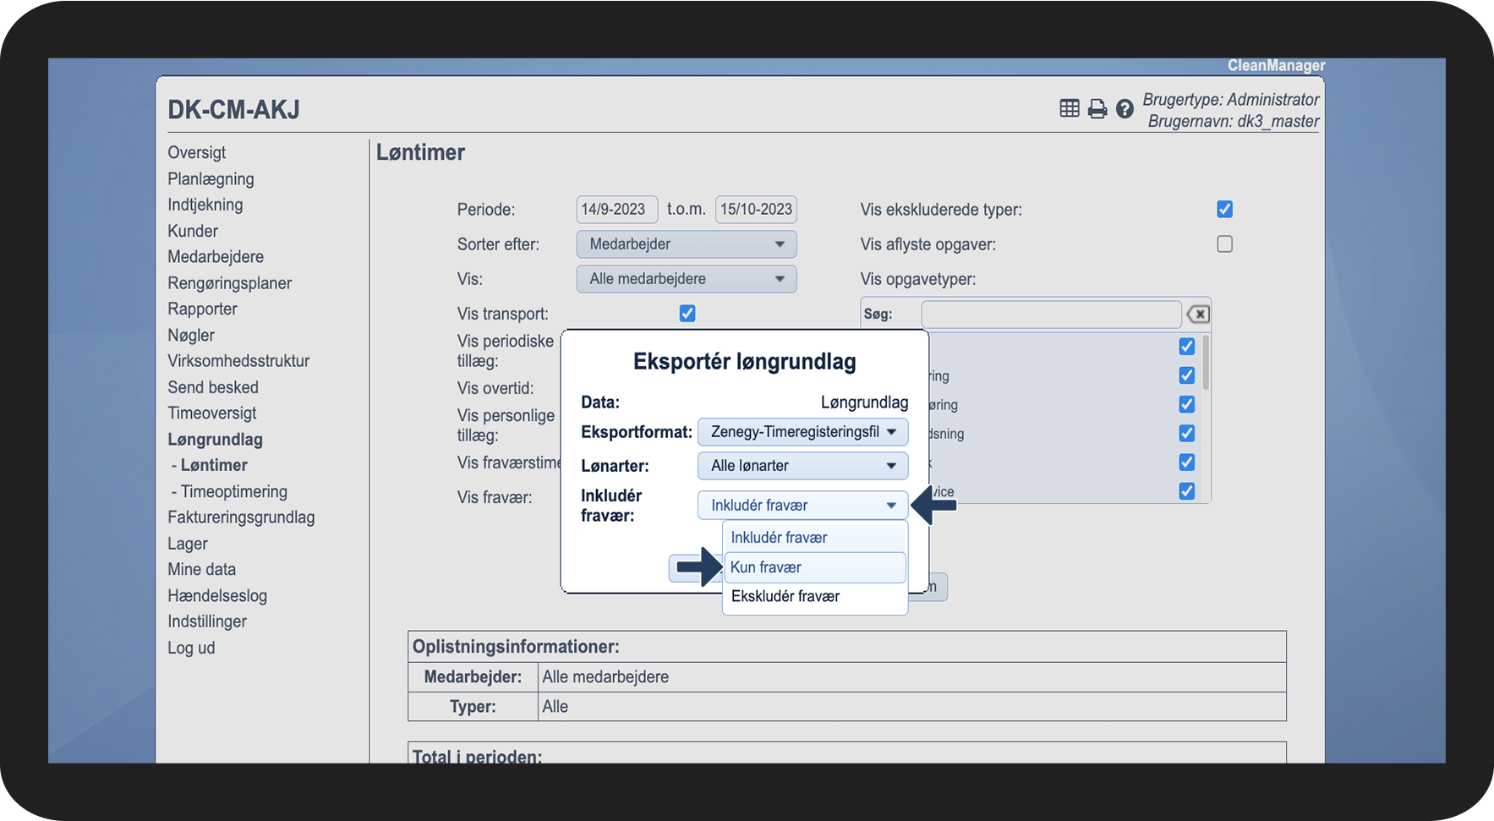Navigate to 'Rengøringsplaner' page
Viewport: 1494px width, 821px height.
[229, 283]
